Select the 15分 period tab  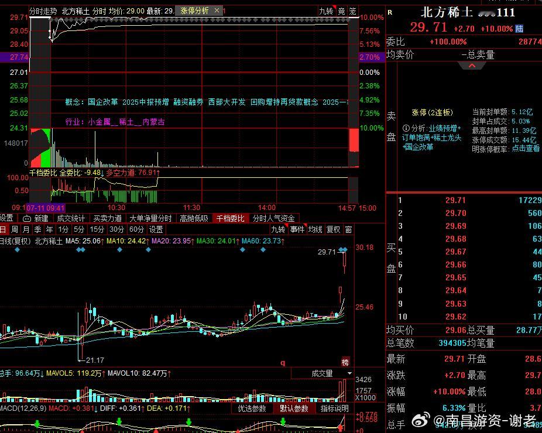(x=97, y=229)
